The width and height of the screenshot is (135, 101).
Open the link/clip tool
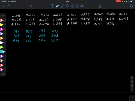(82, 6)
